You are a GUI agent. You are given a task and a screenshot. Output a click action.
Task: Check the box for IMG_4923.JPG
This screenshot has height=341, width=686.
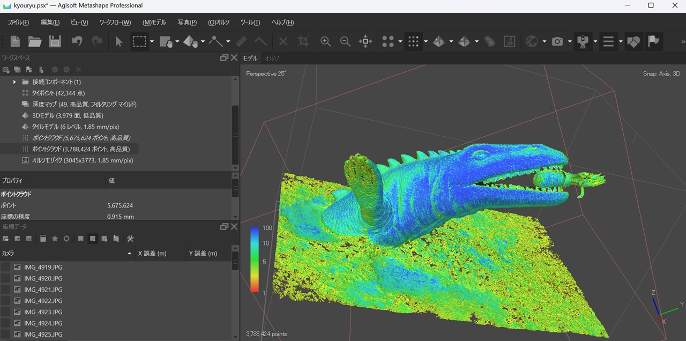pos(6,312)
